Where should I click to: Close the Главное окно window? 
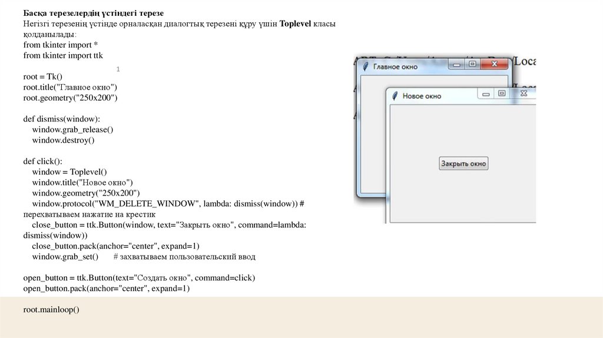click(495, 64)
